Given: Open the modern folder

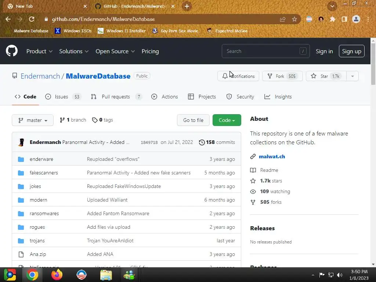Looking at the screenshot, I should pos(38,200).
